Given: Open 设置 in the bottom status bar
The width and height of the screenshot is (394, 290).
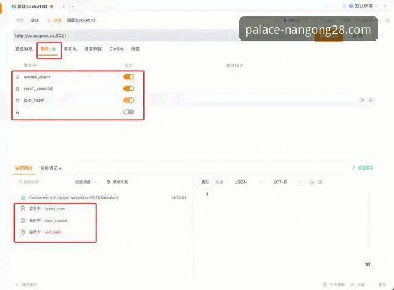Looking at the screenshot, I should [x=358, y=285].
